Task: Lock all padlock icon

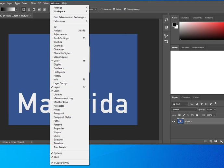Action: tap(197, 115)
